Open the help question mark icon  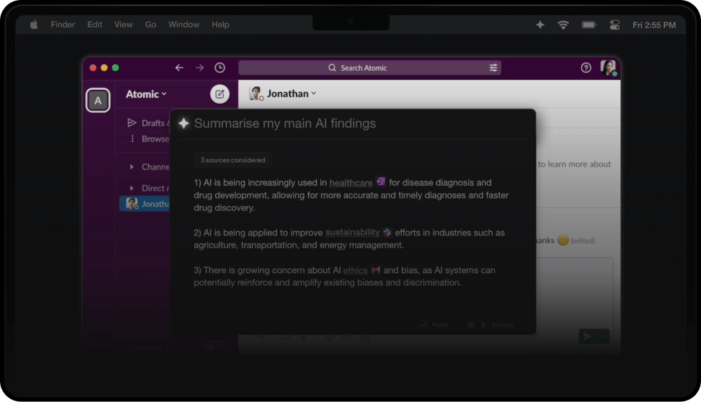click(x=585, y=67)
